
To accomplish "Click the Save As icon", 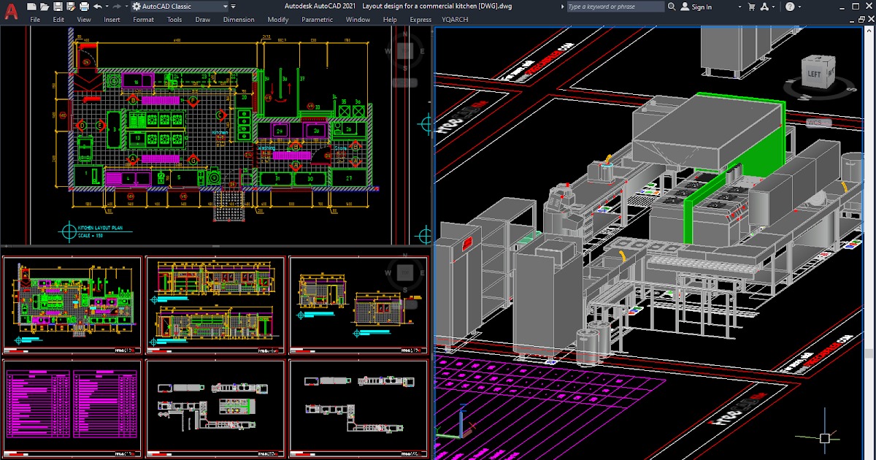I will pyautogui.click(x=72, y=7).
